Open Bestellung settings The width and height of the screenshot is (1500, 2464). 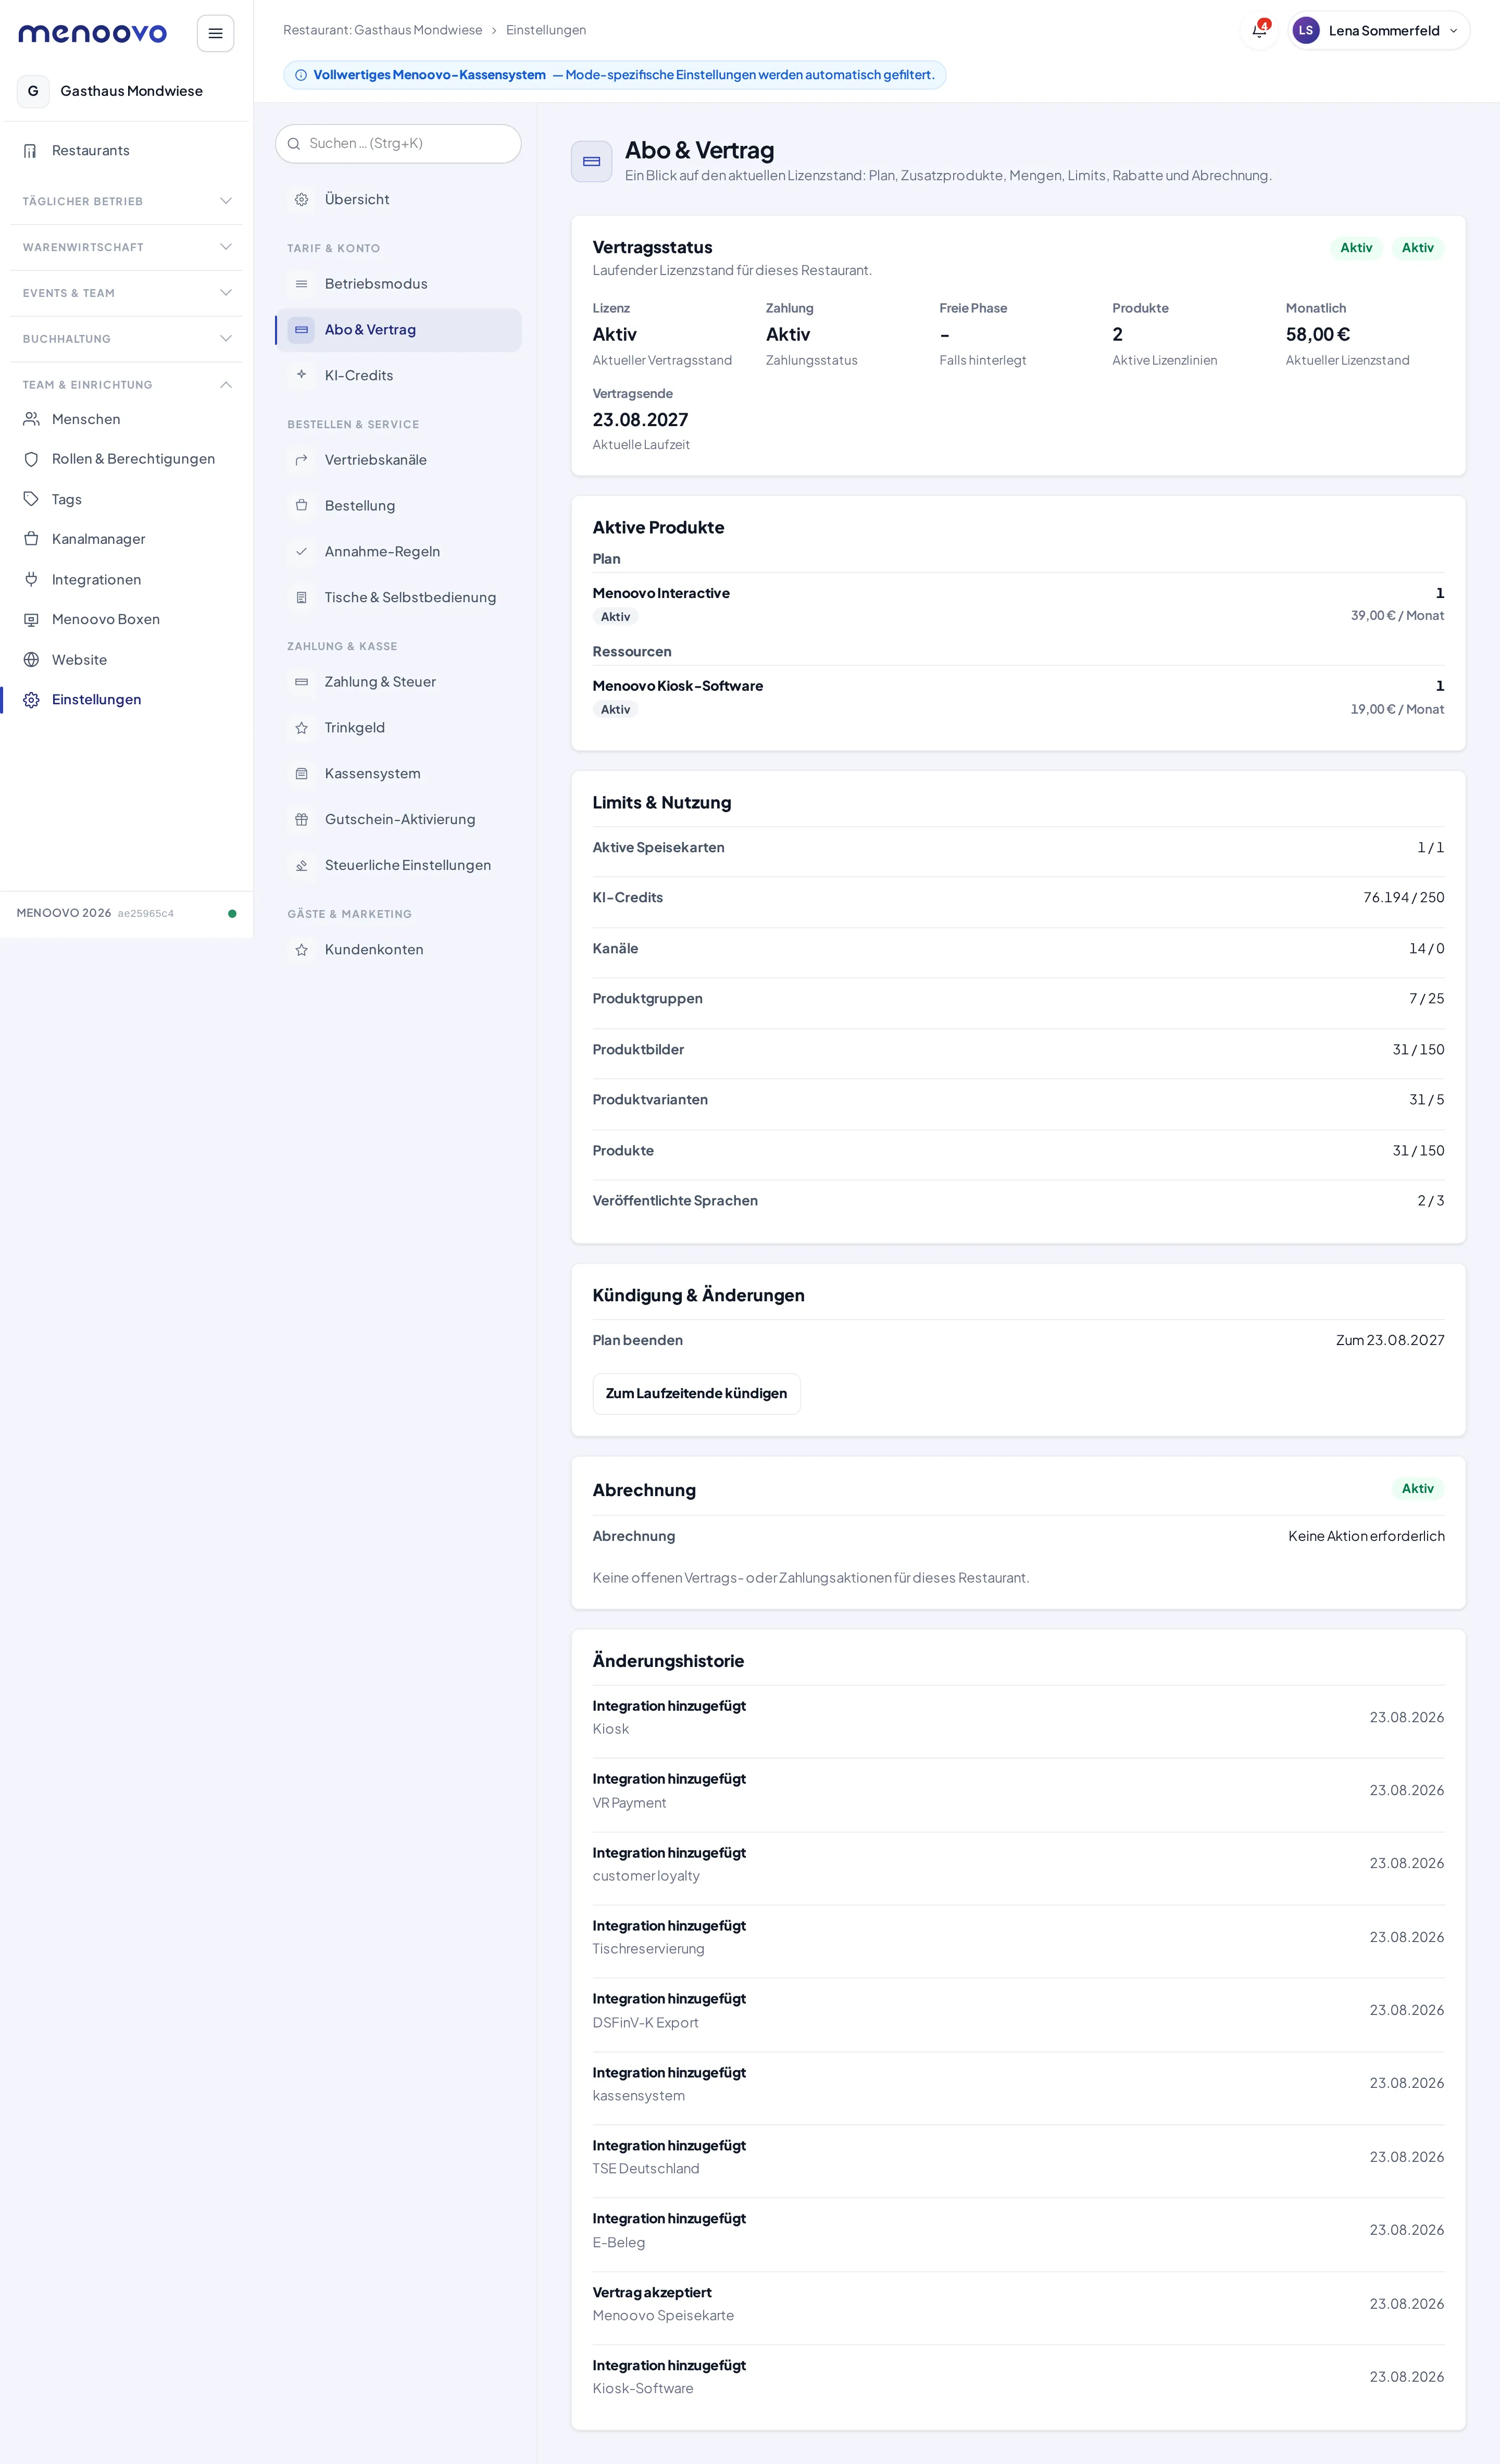[398, 506]
